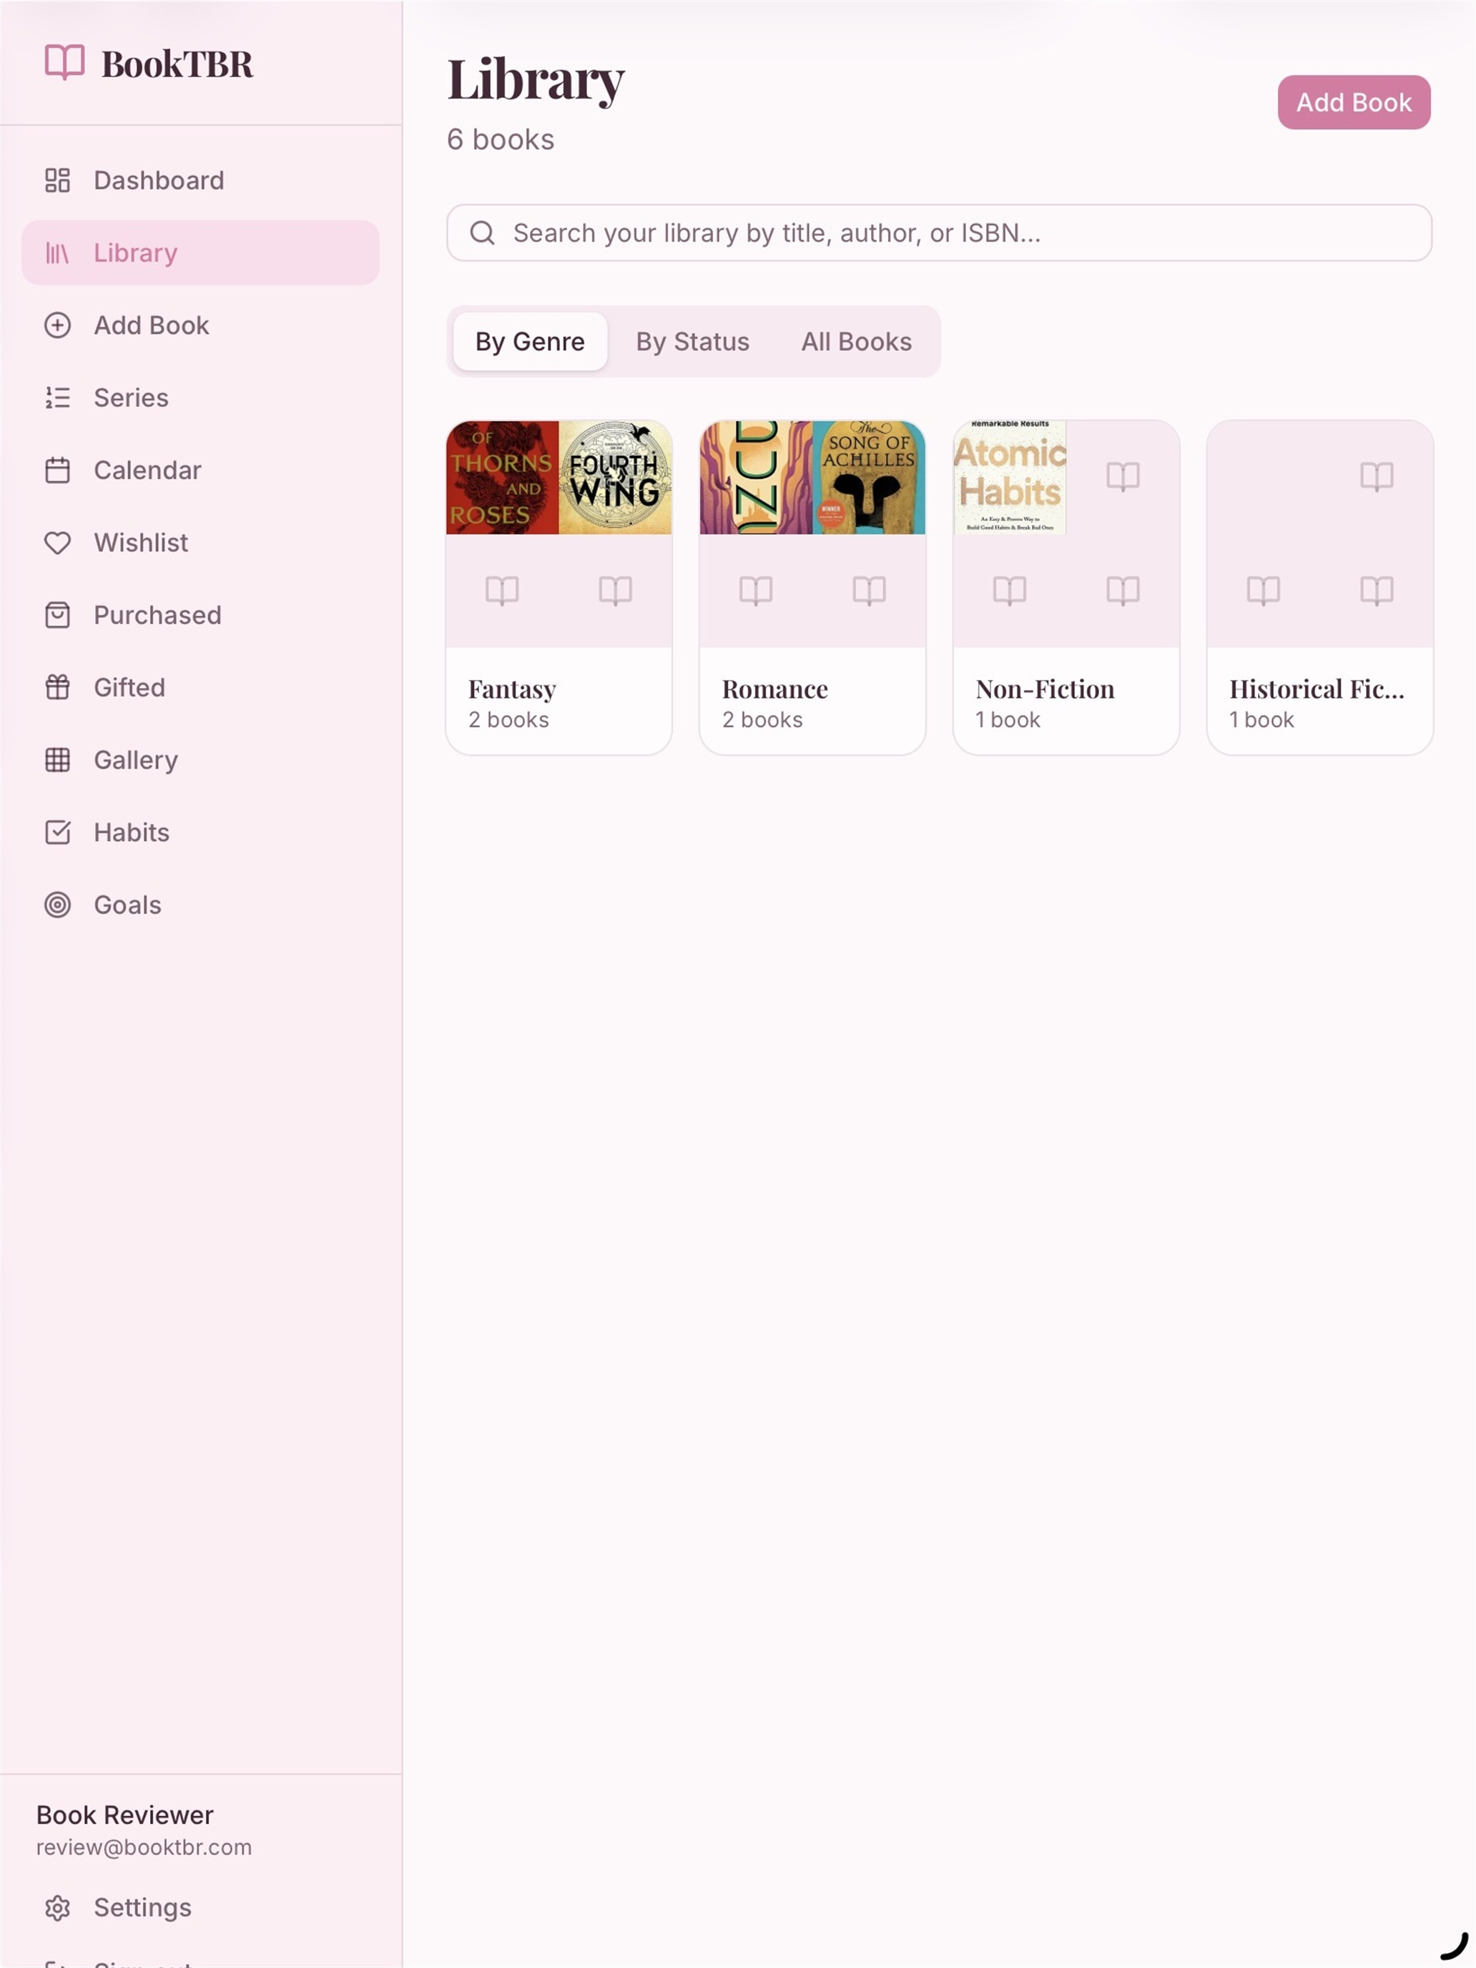This screenshot has width=1476, height=1968.
Task: Switch to the All Books tab
Action: 857,342
